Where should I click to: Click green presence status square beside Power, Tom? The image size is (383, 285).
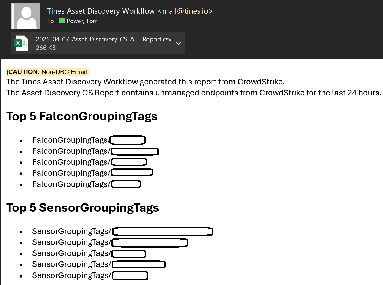(x=62, y=21)
